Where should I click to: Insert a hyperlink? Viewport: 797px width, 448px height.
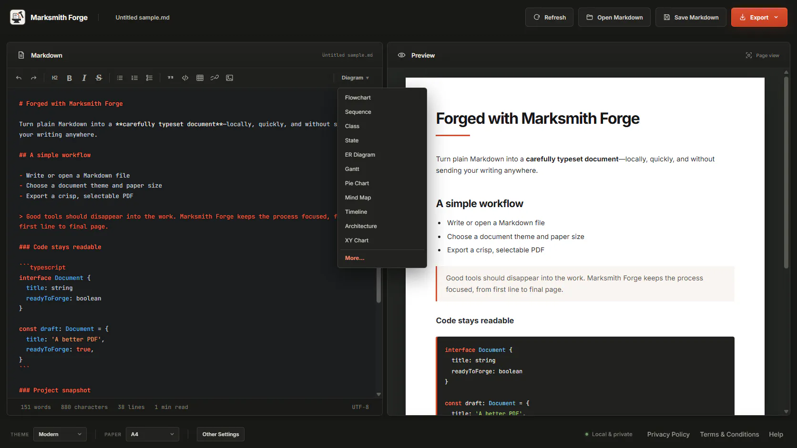coord(215,78)
